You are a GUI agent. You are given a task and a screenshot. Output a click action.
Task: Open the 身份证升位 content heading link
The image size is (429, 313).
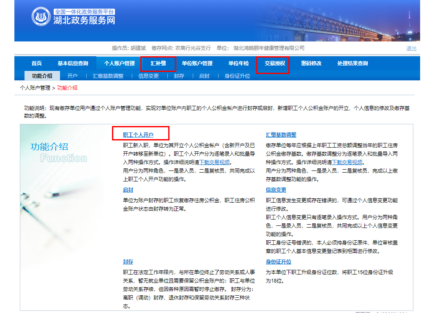pyautogui.click(x=278, y=261)
